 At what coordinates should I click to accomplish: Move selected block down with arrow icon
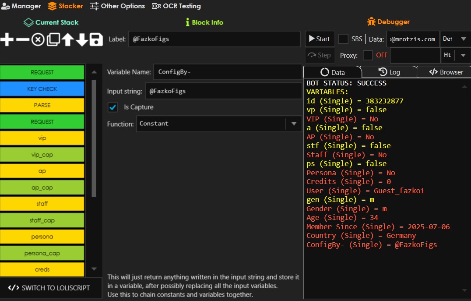pos(82,39)
